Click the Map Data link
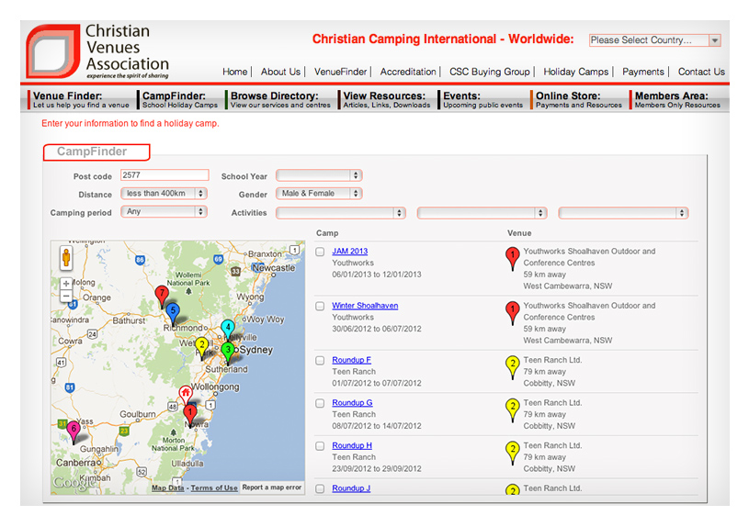Image resolution: width=749 pixels, height=527 pixels. coord(167,488)
